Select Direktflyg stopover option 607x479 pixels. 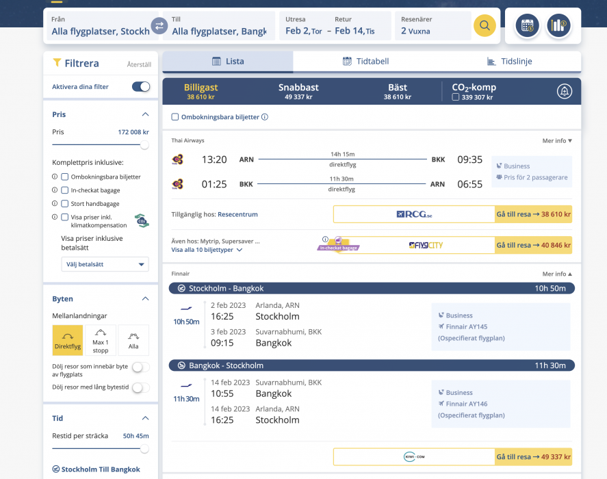68,340
